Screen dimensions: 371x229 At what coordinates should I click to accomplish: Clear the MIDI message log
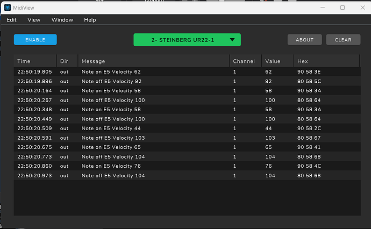pyautogui.click(x=343, y=40)
